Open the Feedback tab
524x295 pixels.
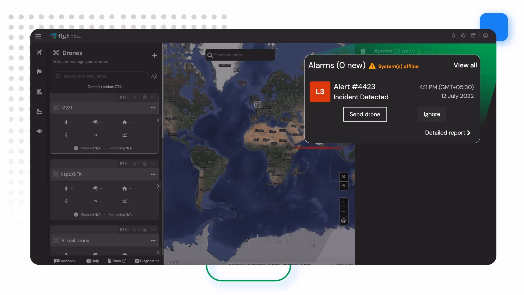[x=65, y=261]
